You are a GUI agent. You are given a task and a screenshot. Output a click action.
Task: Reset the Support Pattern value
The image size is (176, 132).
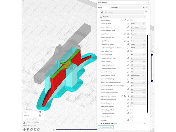(128, 34)
